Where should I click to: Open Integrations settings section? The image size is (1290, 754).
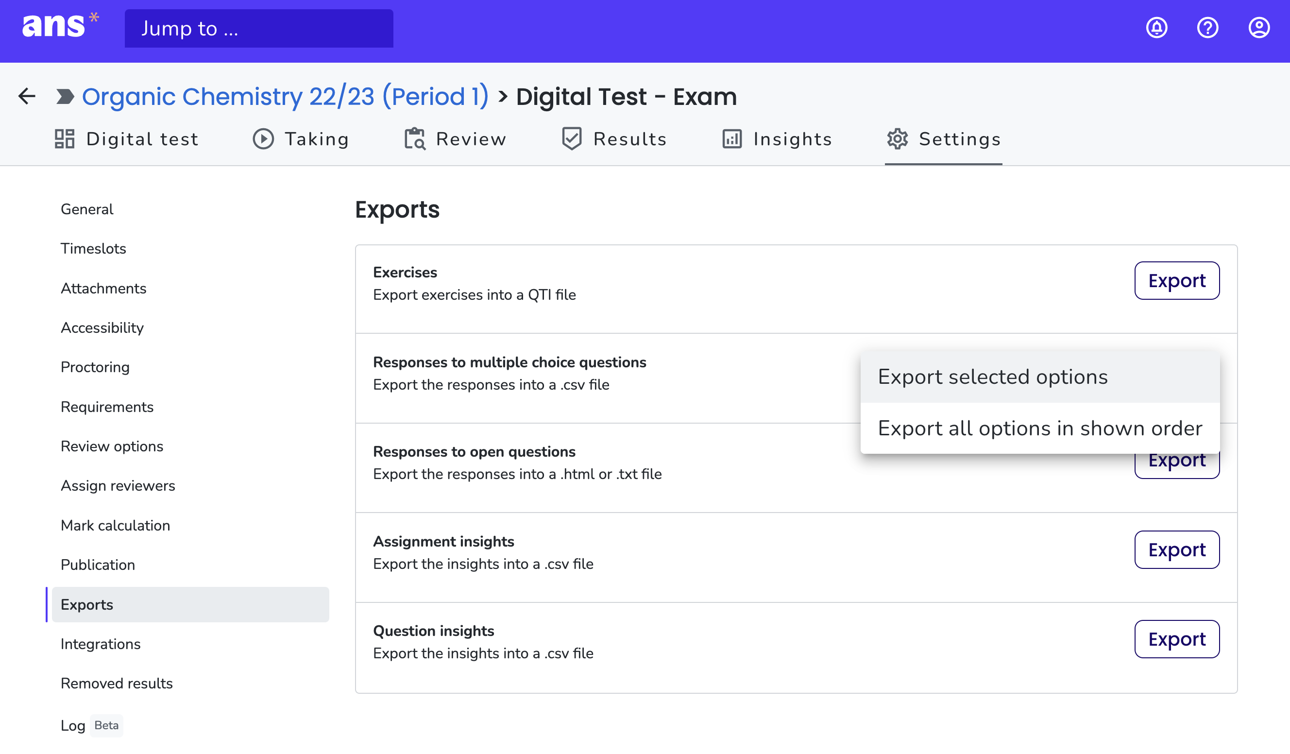point(101,645)
